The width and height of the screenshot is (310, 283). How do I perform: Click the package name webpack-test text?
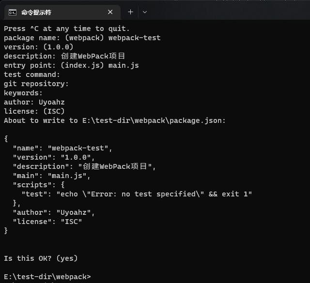(135, 38)
